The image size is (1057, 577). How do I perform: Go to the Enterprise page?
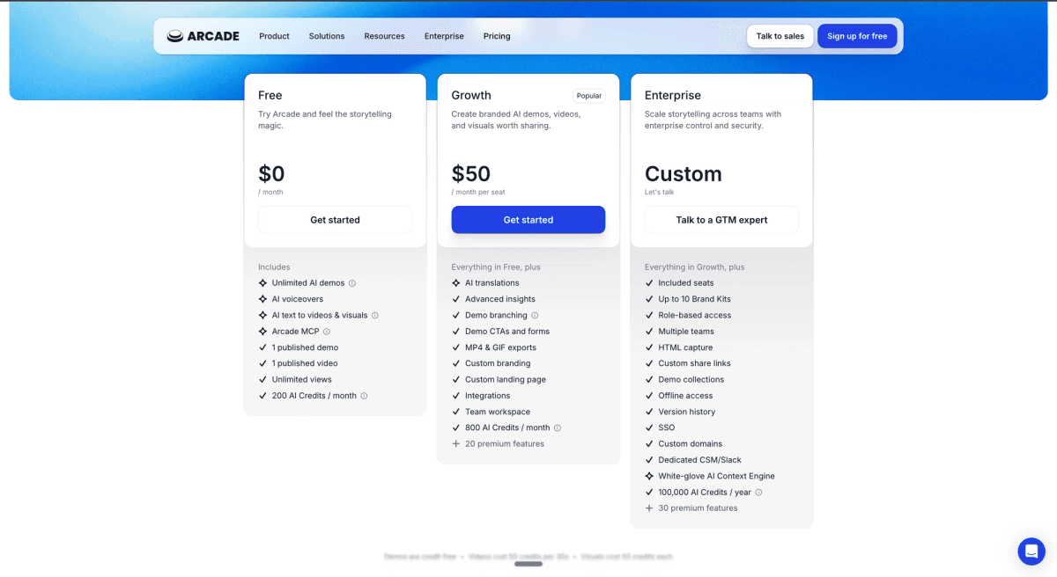[x=444, y=36]
